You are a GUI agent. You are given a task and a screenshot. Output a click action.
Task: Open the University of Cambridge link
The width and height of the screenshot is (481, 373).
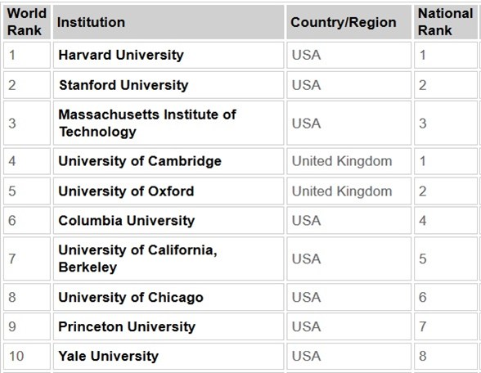(x=140, y=161)
